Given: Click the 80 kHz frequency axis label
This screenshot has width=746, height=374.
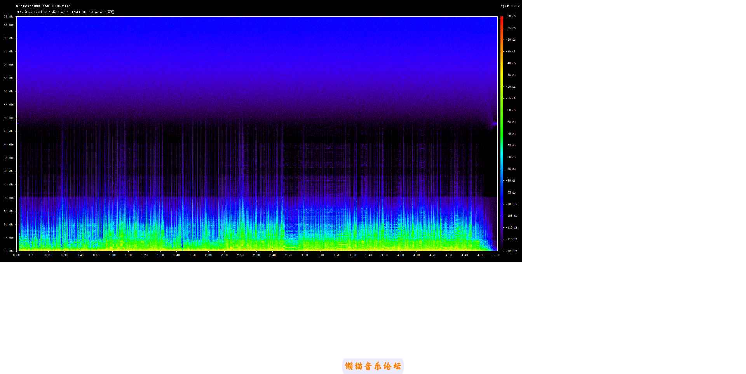Looking at the screenshot, I should coord(9,38).
